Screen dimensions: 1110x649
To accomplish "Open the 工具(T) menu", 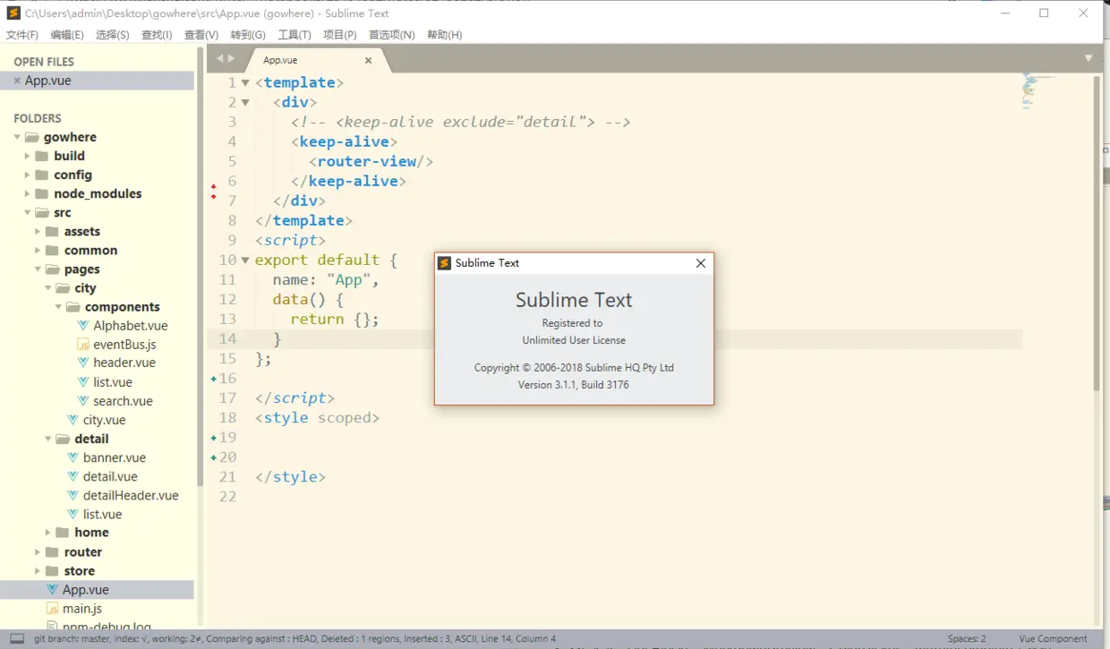I will pyautogui.click(x=295, y=35).
